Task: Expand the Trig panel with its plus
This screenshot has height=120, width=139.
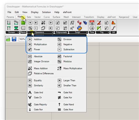Action: point(108,32)
